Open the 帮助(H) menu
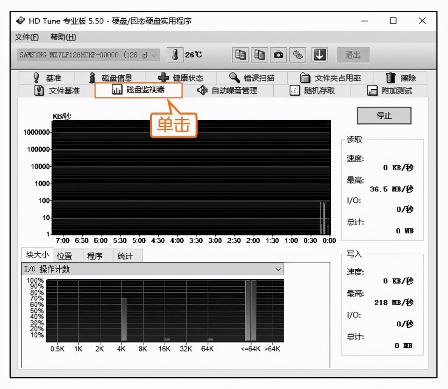Image resolution: width=448 pixels, height=389 pixels. [x=63, y=37]
